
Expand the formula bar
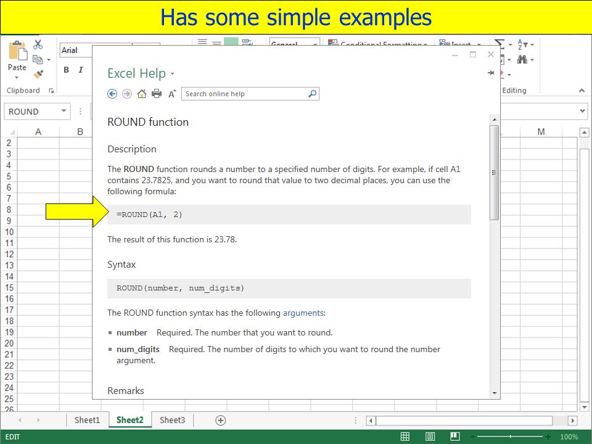pyautogui.click(x=583, y=111)
